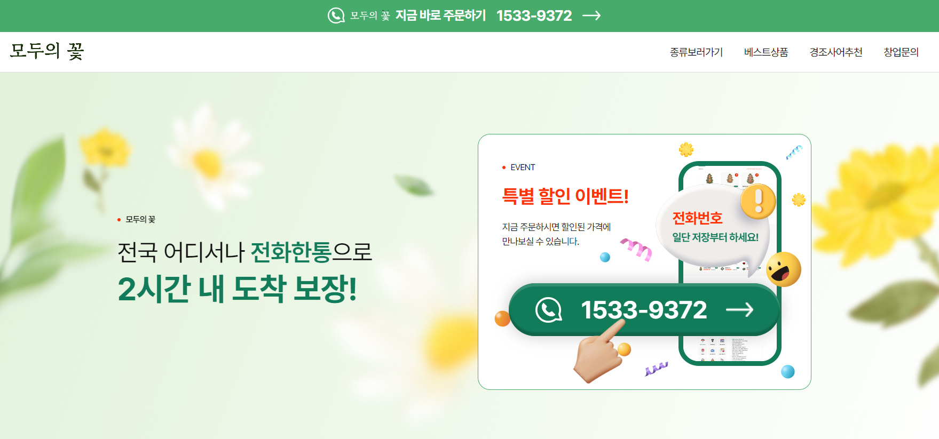Viewport: 939px width, 439px height.
Task: Click the 2시간 내 도착 보장! headline
Action: pyautogui.click(x=237, y=289)
